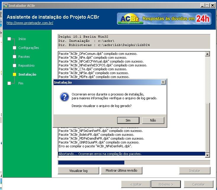Click the yellow Instalação step marker
Viewport: 217px width, 190px height.
click(15, 74)
